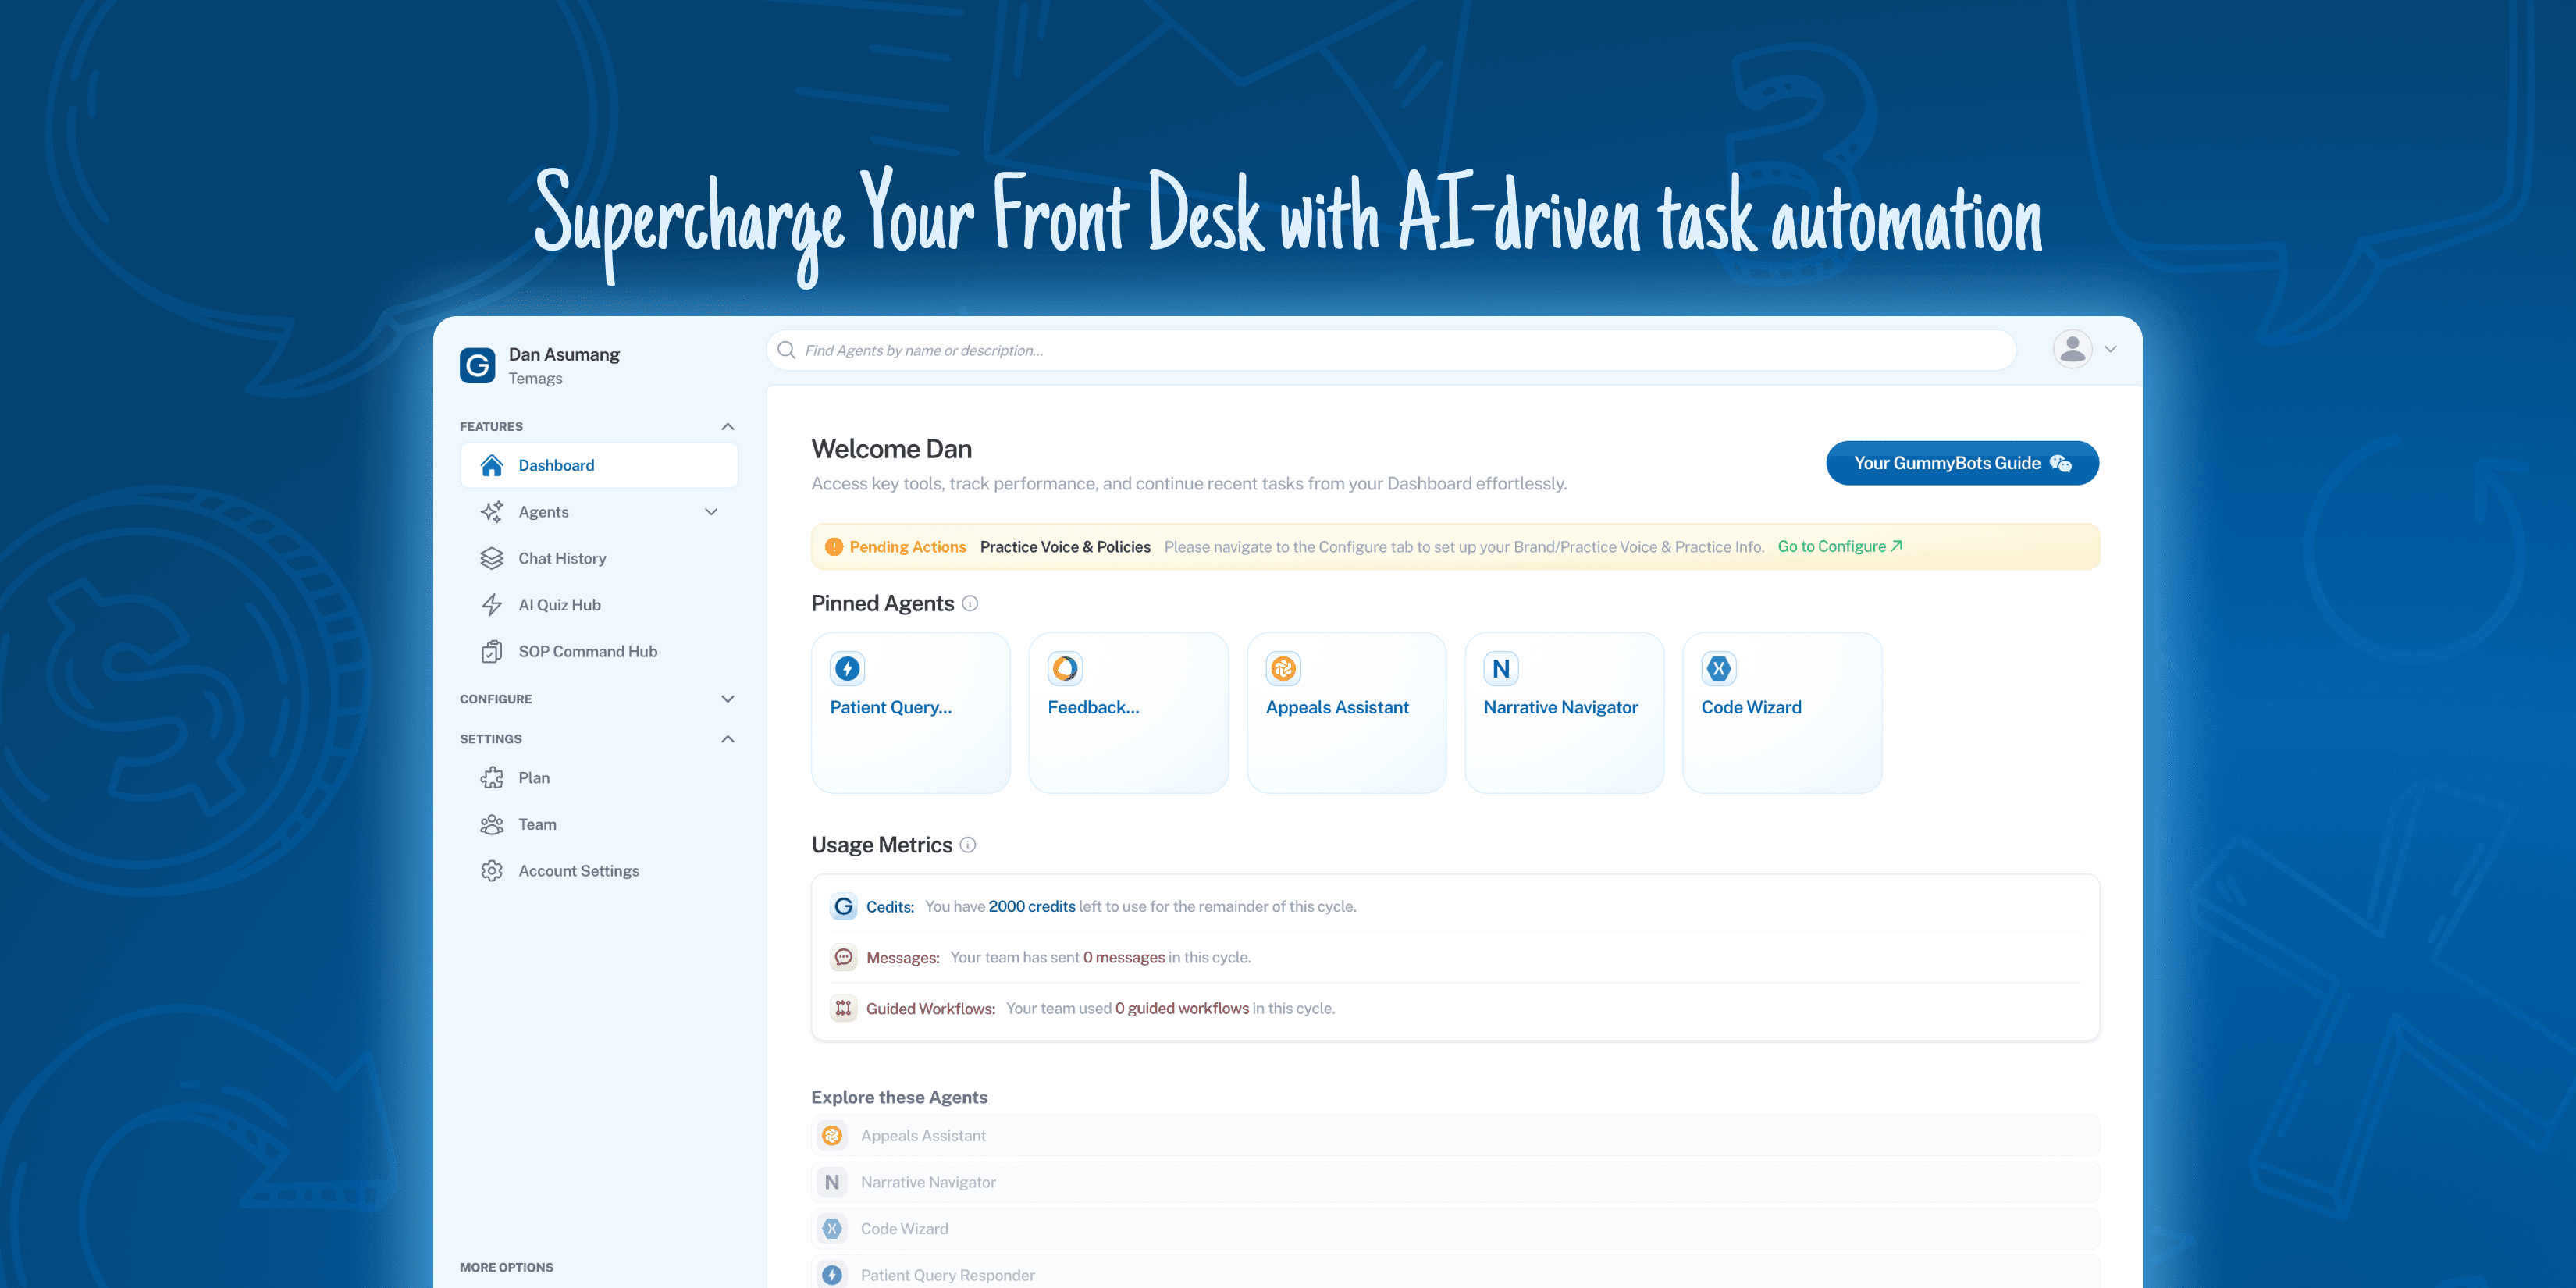Screen dimensions: 2576x1288
Task: Open the profile dropdown arrow
Action: tap(2111, 349)
